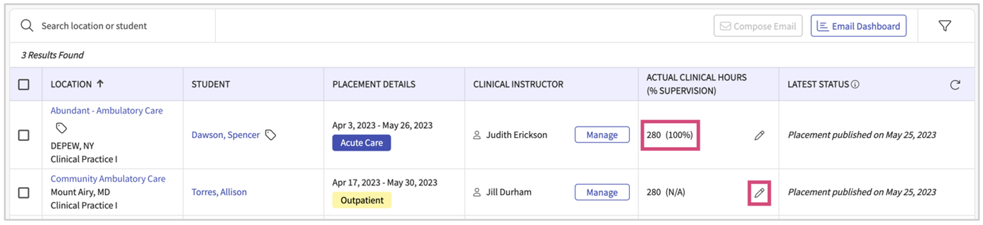Manage clinical instructor Jill Durham
983x225 pixels.
click(602, 192)
